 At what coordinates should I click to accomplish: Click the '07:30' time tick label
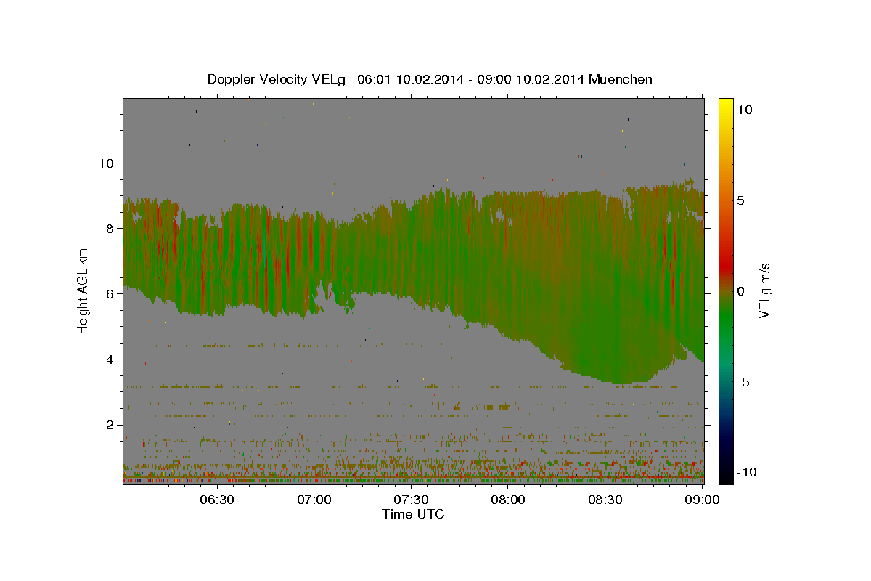tap(411, 500)
